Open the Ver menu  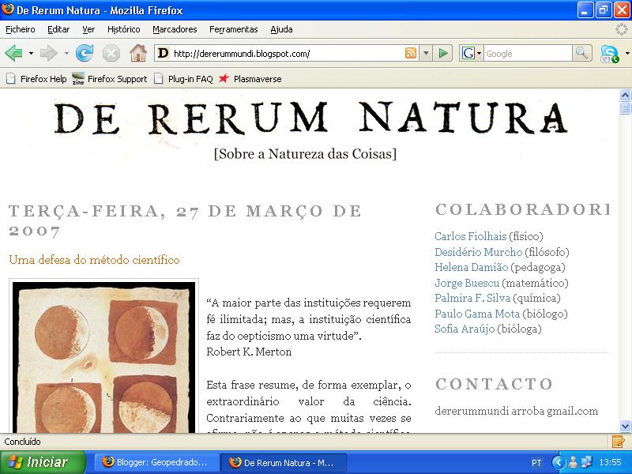(88, 29)
